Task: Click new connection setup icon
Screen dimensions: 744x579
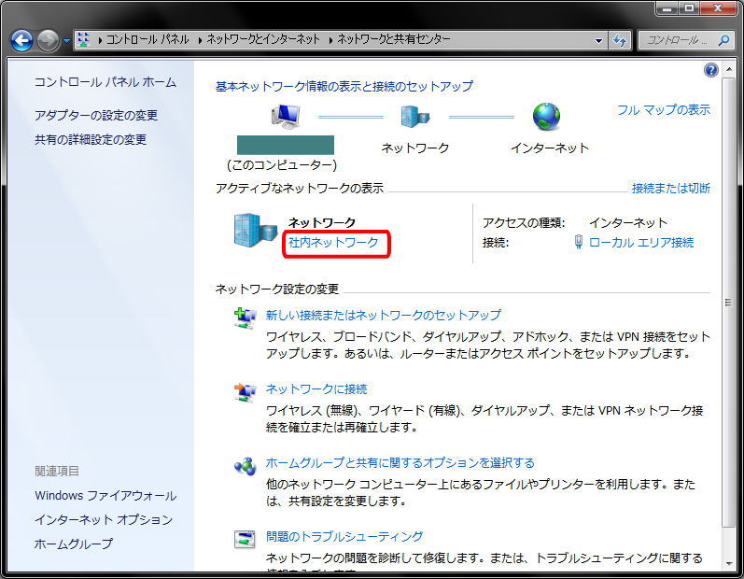Action: point(246,318)
